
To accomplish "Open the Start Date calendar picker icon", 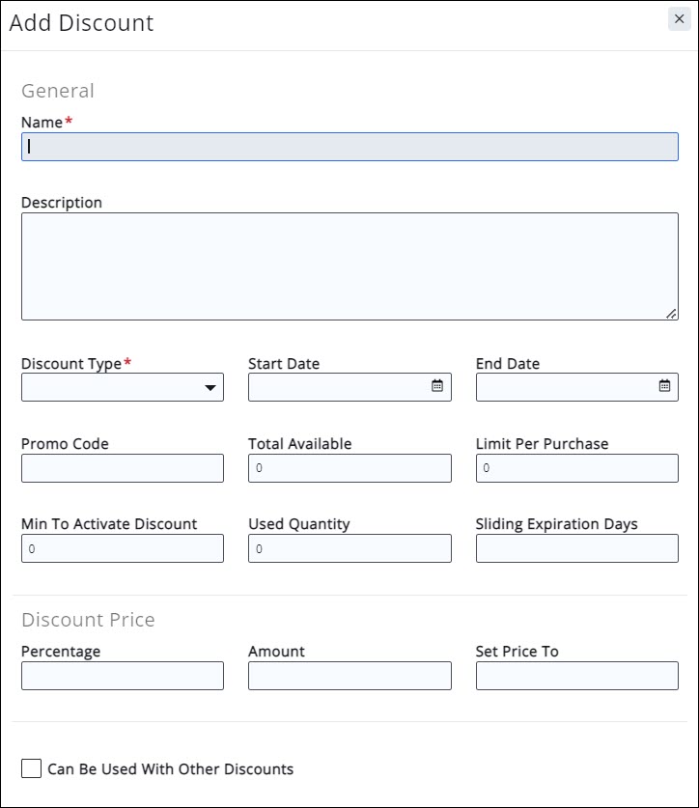I will (x=437, y=386).
